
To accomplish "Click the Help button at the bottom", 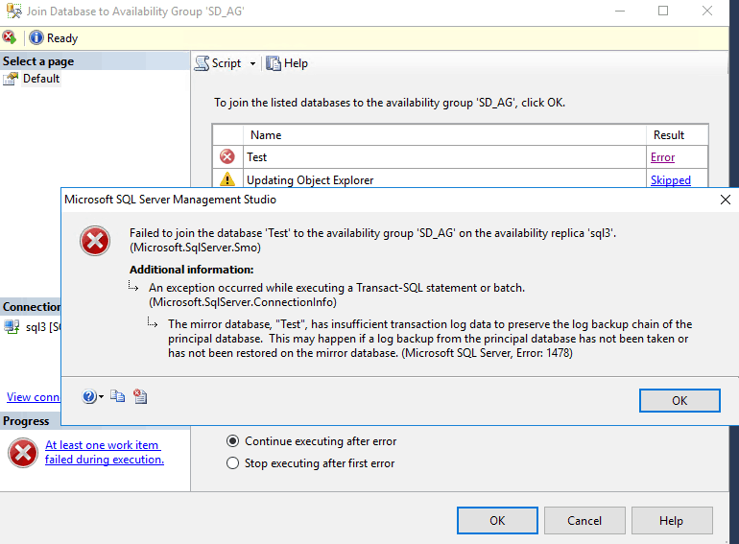I will (672, 520).
